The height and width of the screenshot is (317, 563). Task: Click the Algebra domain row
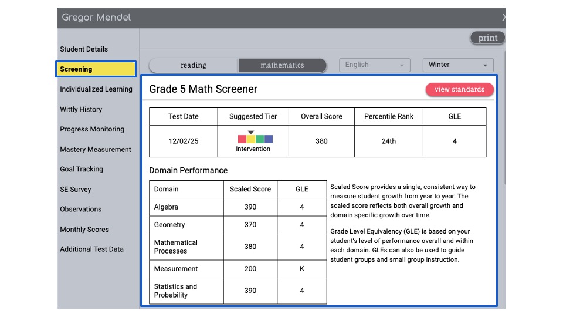238,207
